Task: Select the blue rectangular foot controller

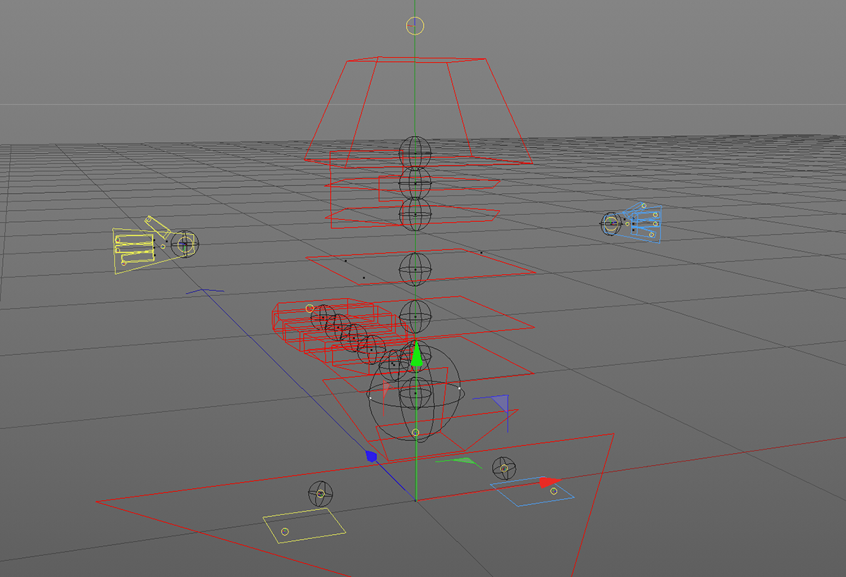Action: click(x=533, y=492)
